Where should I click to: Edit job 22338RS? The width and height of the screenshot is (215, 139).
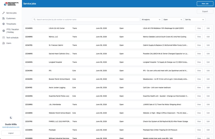coord(208,113)
